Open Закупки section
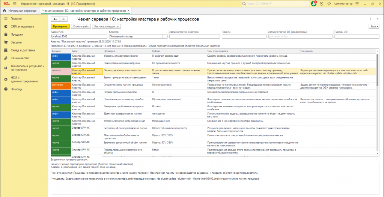Image resolution: width=384 pixels, height=197 pixels. 16,42
